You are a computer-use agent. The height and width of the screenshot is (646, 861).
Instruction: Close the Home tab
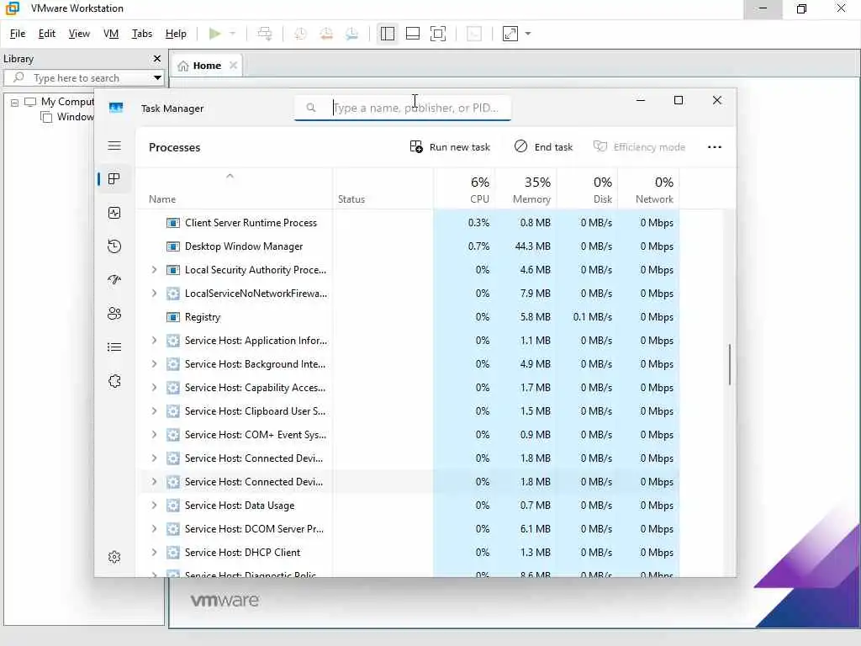234,66
